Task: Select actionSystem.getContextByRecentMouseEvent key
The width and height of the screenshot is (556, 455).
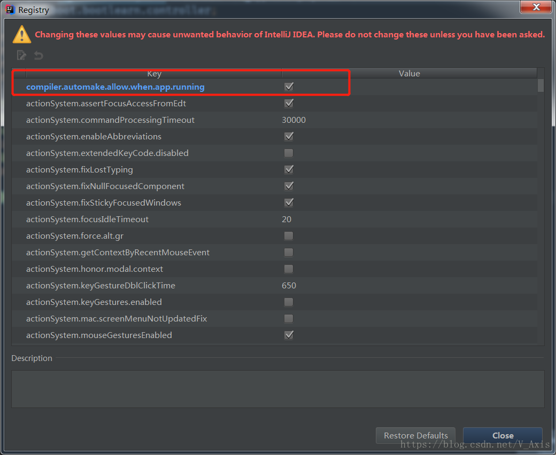Action: pyautogui.click(x=118, y=253)
